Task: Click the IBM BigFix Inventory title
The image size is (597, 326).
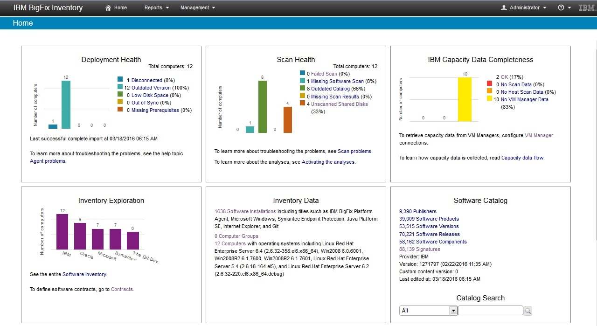Action: coord(48,7)
